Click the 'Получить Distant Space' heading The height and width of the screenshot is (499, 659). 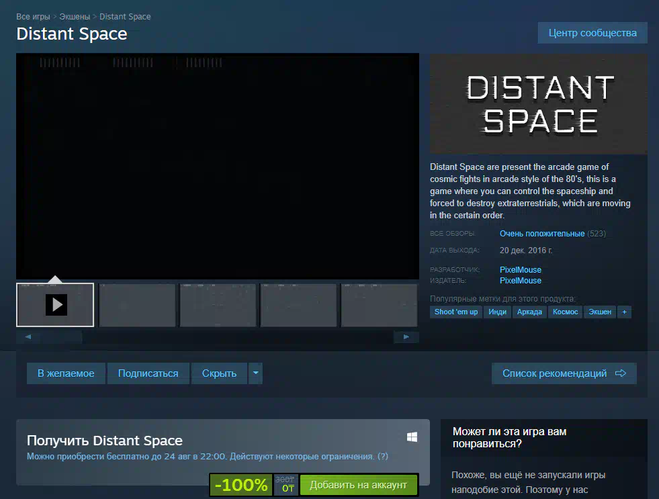[105, 441]
